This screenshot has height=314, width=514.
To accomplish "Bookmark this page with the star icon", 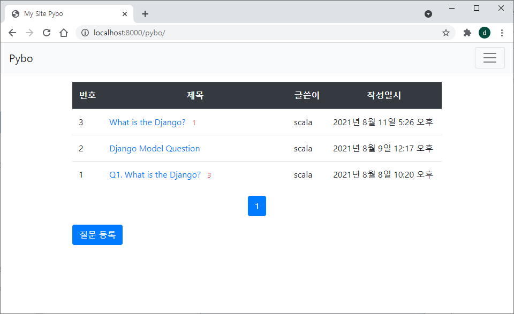I will tap(446, 33).
